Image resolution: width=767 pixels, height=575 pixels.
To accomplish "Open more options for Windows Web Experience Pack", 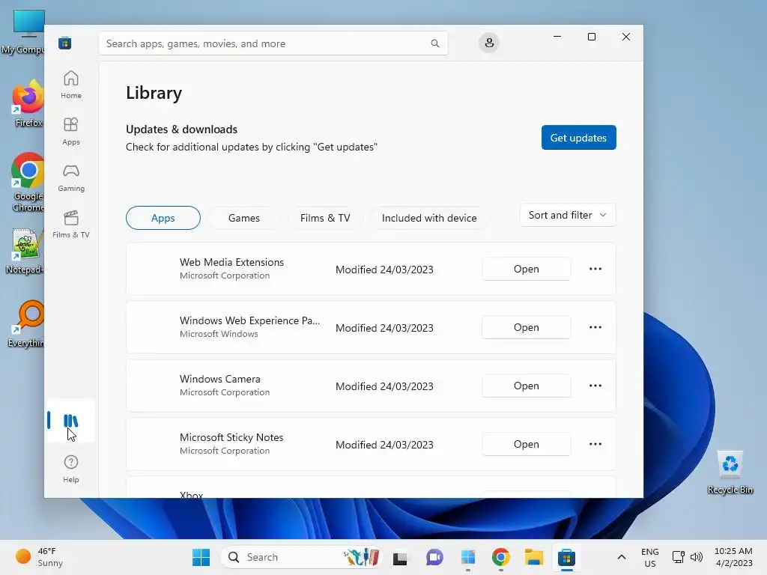I will (595, 327).
